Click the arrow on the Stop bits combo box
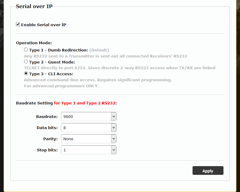240x192 pixels. [x=114, y=150]
